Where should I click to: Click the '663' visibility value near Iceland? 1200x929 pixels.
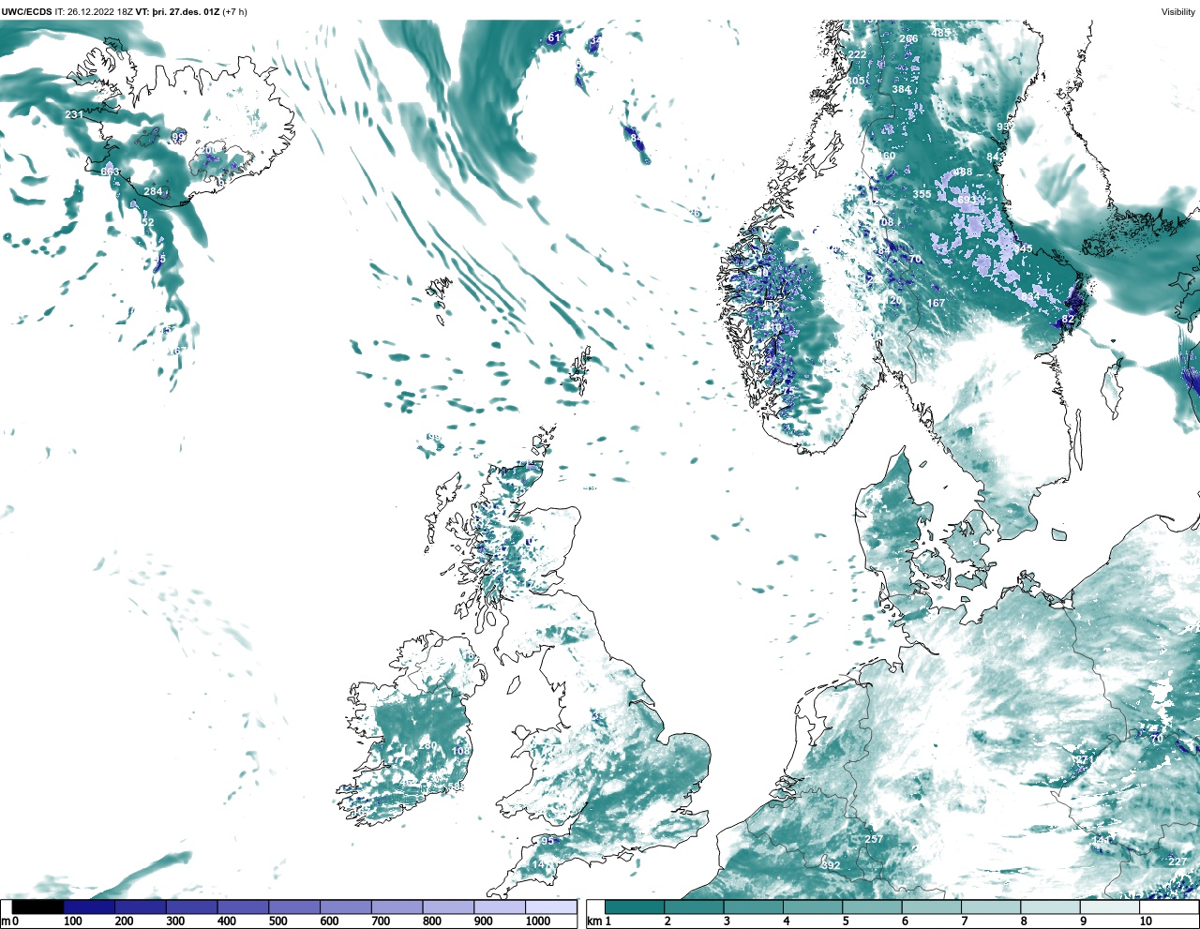tap(111, 172)
